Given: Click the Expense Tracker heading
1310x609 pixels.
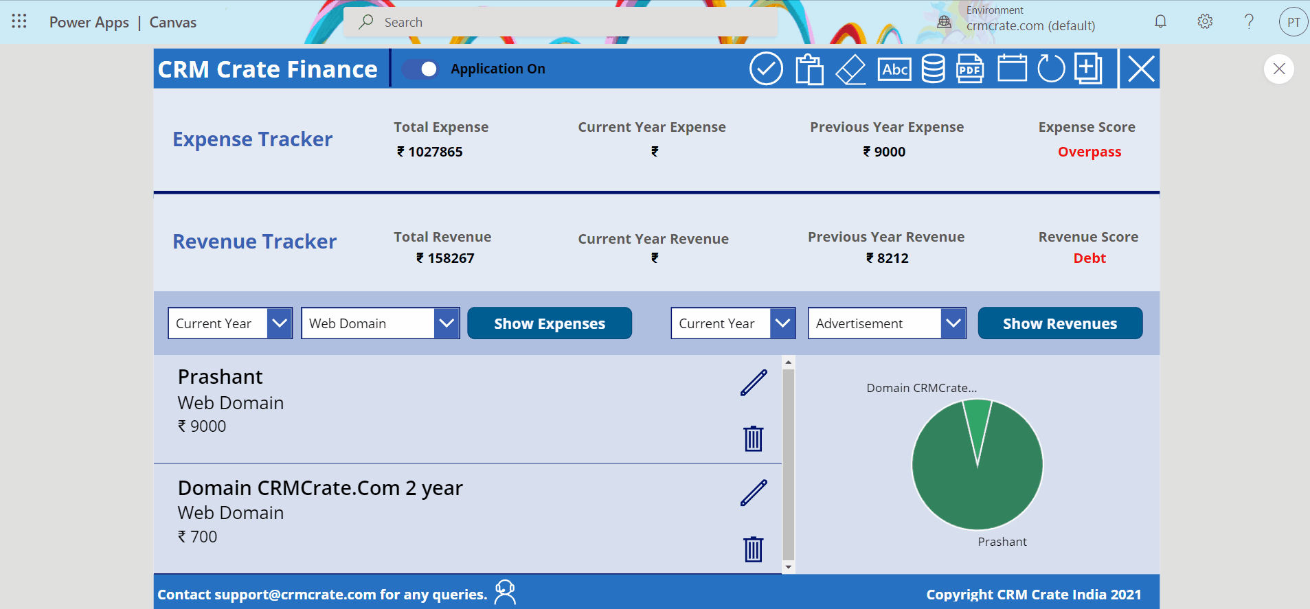Looking at the screenshot, I should point(252,139).
